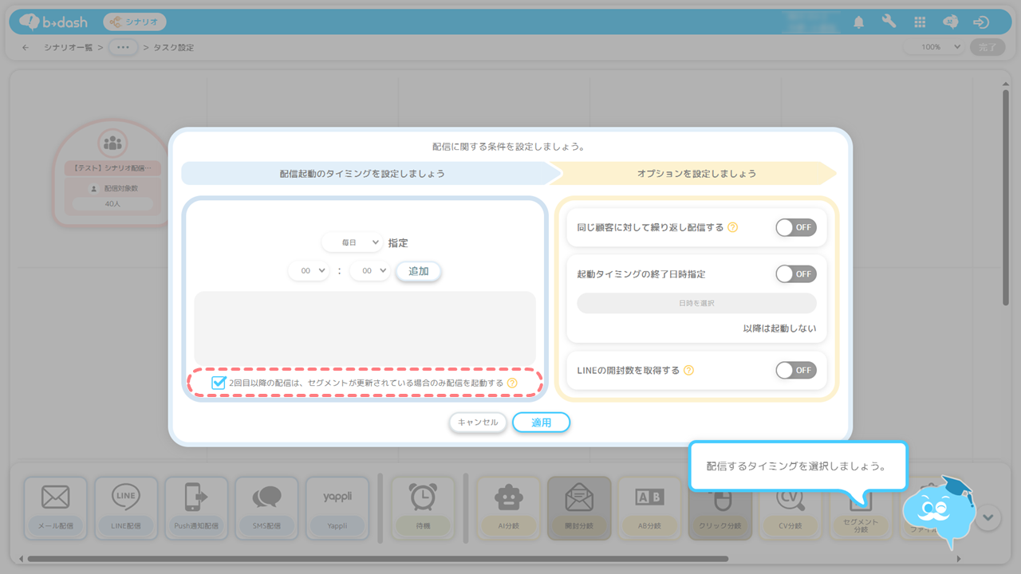Image resolution: width=1021 pixels, height=574 pixels.
Task: Select the Yappli delivery tile
Action: (x=337, y=509)
